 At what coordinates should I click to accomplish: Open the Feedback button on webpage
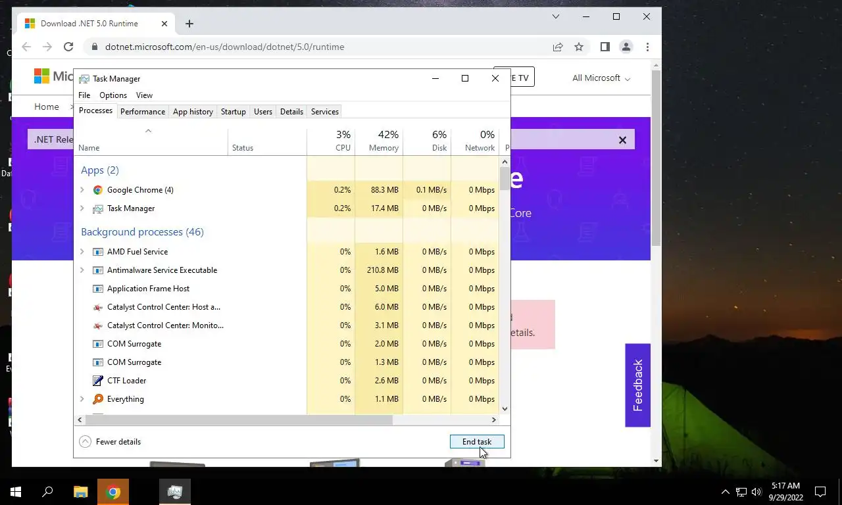(637, 385)
